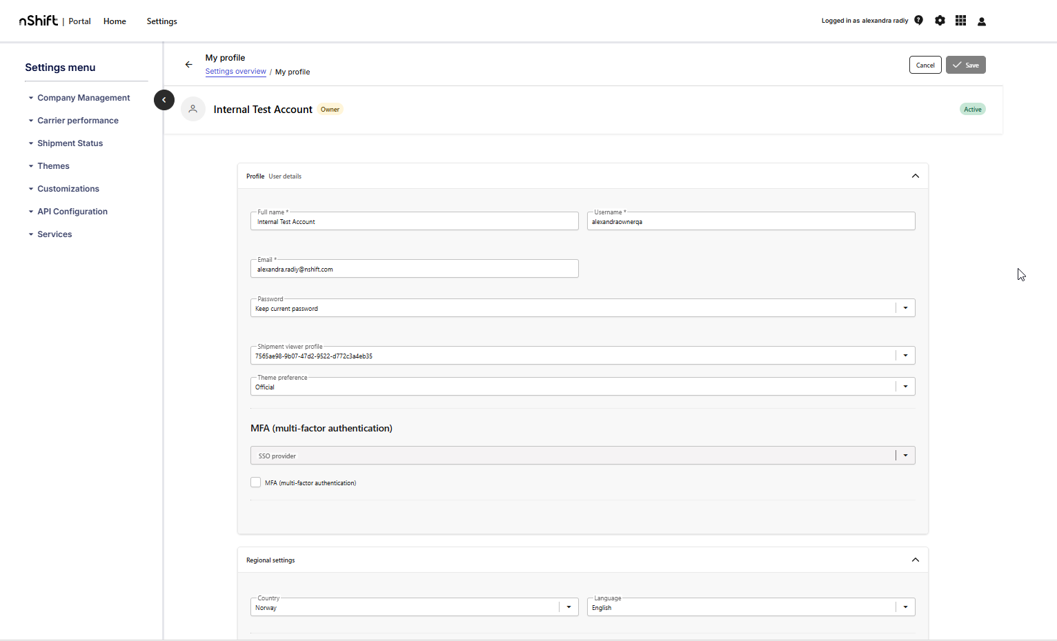The height and width of the screenshot is (641, 1057).
Task: Click the nShift logo
Action: [39, 21]
